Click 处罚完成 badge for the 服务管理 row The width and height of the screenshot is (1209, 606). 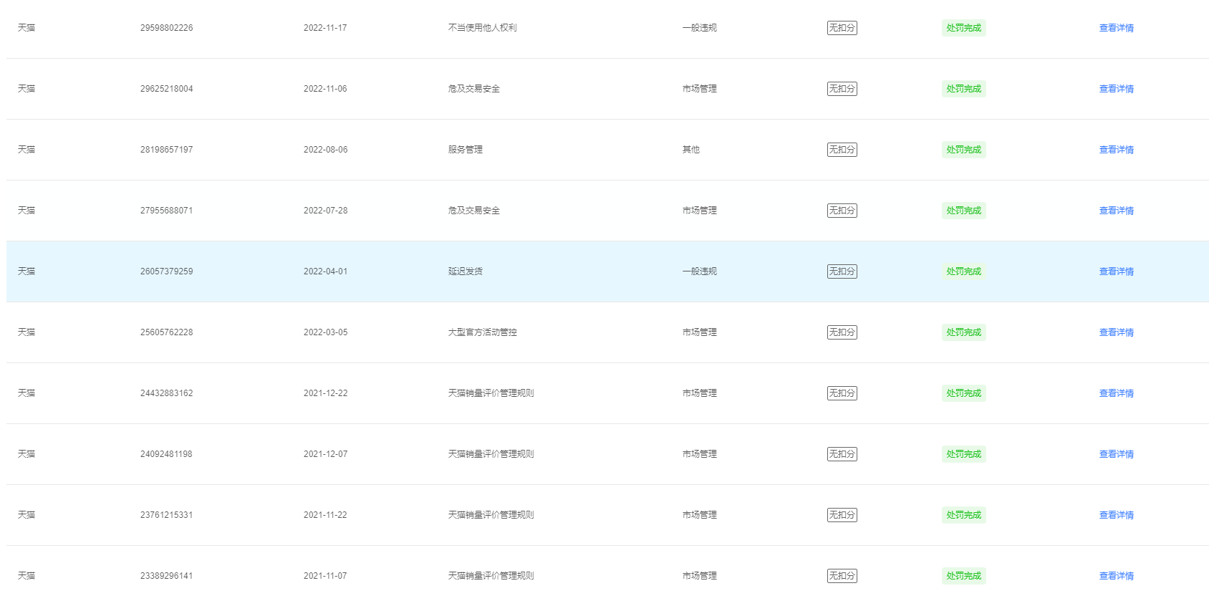tap(963, 150)
